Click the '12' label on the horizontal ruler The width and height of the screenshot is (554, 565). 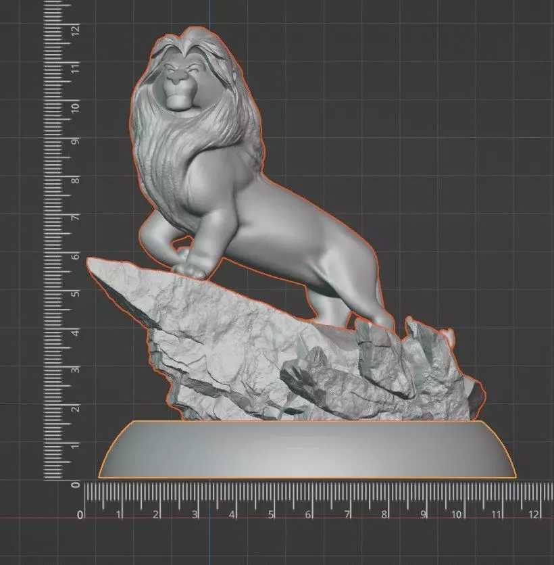534,514
